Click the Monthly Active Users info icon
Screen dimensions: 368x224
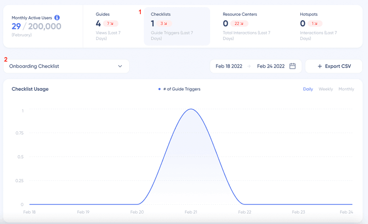[x=57, y=18]
